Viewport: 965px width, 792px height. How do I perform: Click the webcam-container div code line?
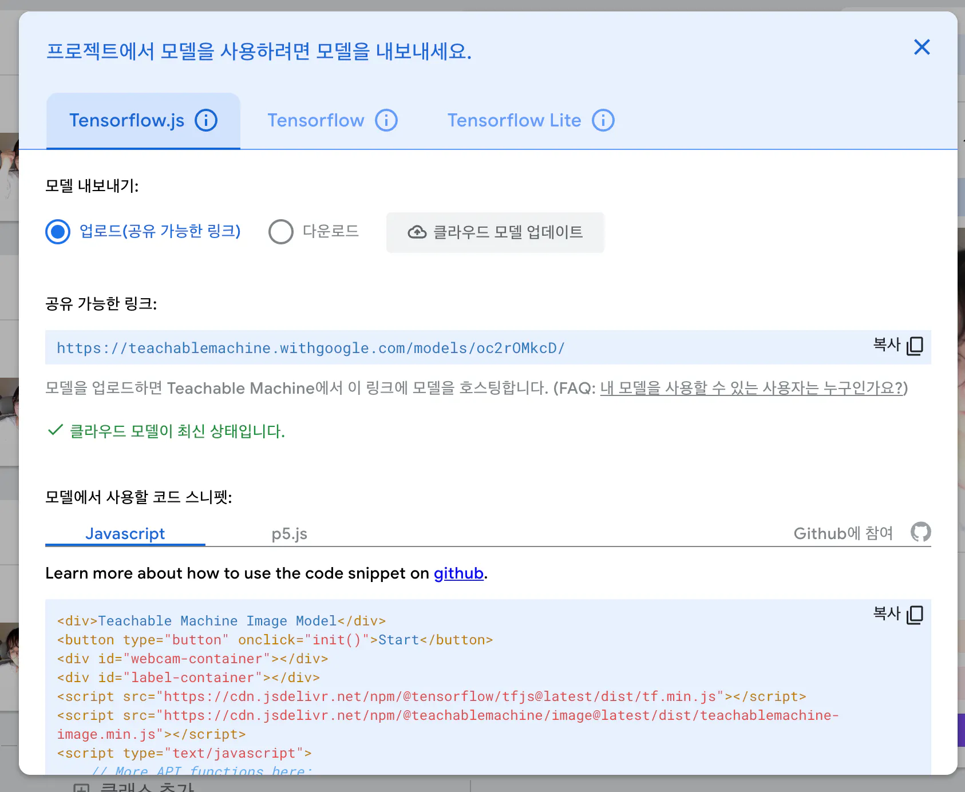point(192,659)
